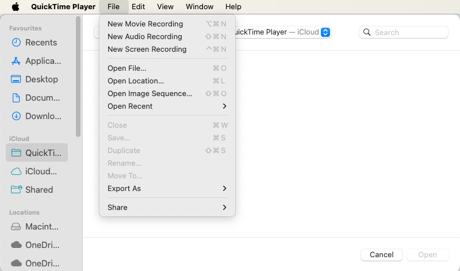Click the Documents file icon

(16, 98)
